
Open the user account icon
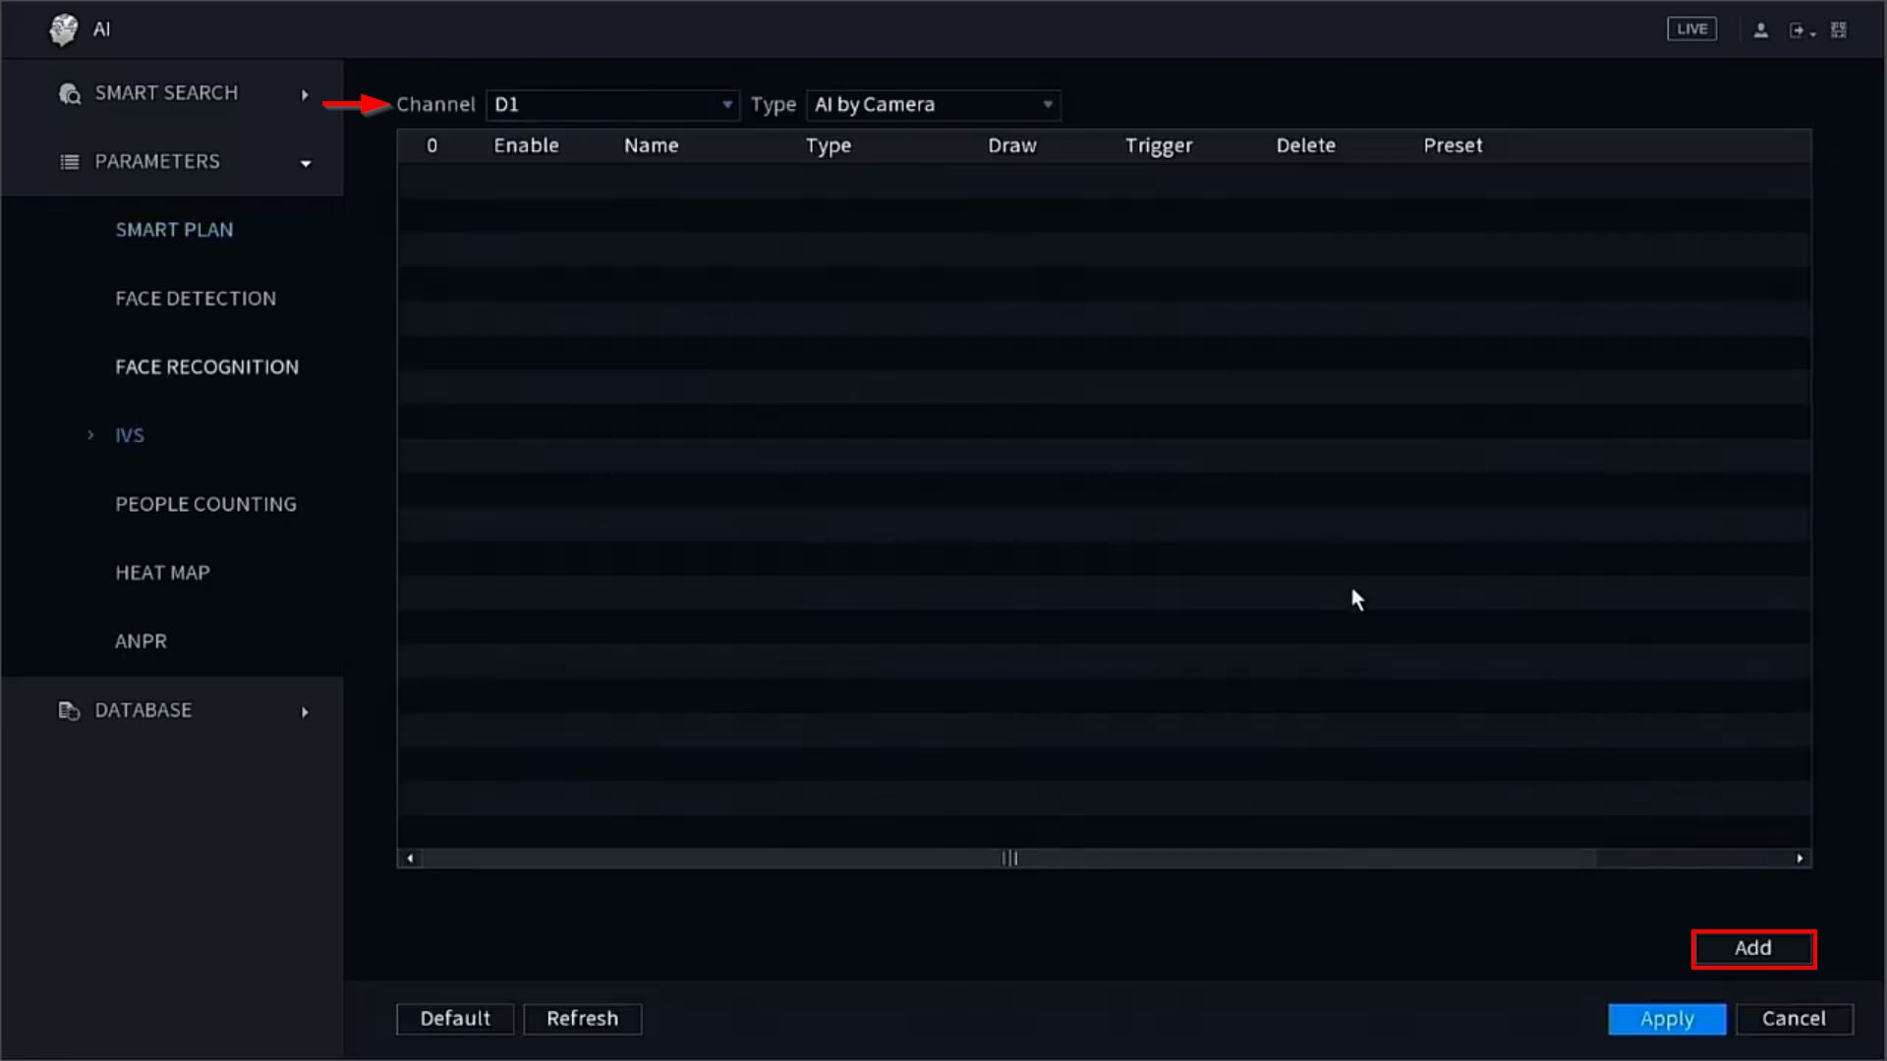pos(1760,30)
